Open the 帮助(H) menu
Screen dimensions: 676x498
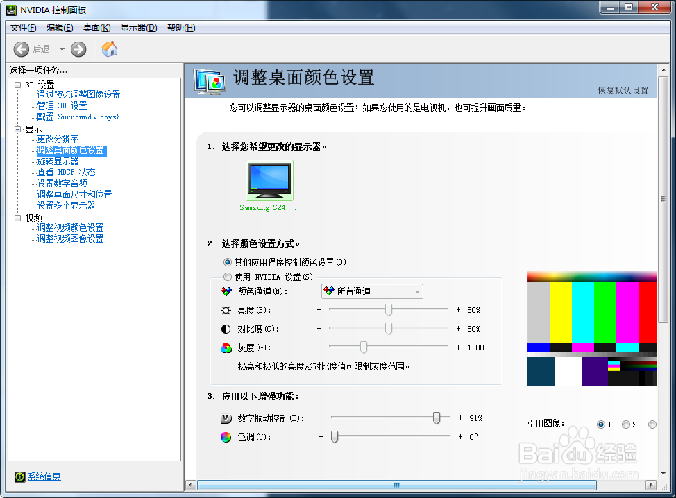click(x=181, y=28)
